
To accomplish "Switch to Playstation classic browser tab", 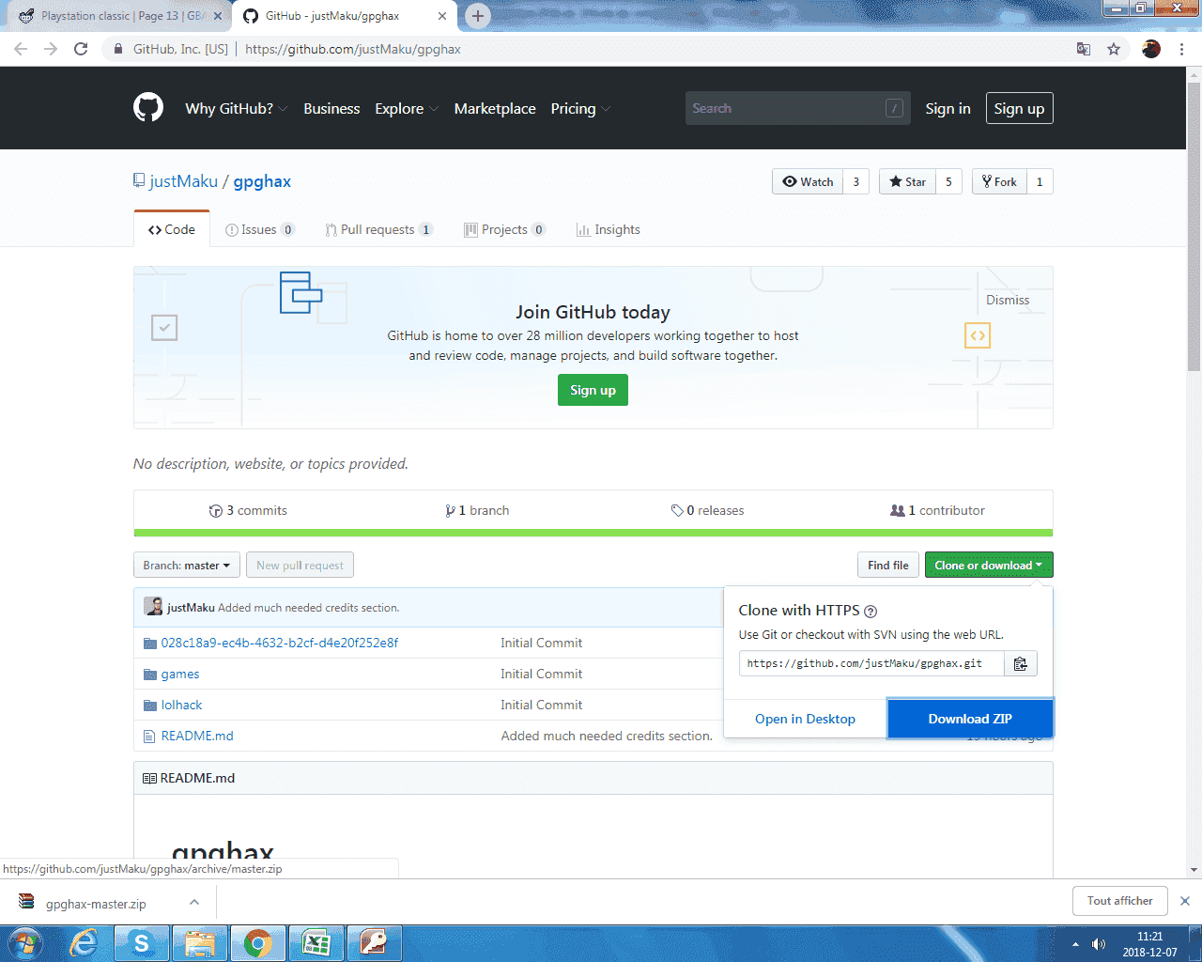I will point(117,16).
